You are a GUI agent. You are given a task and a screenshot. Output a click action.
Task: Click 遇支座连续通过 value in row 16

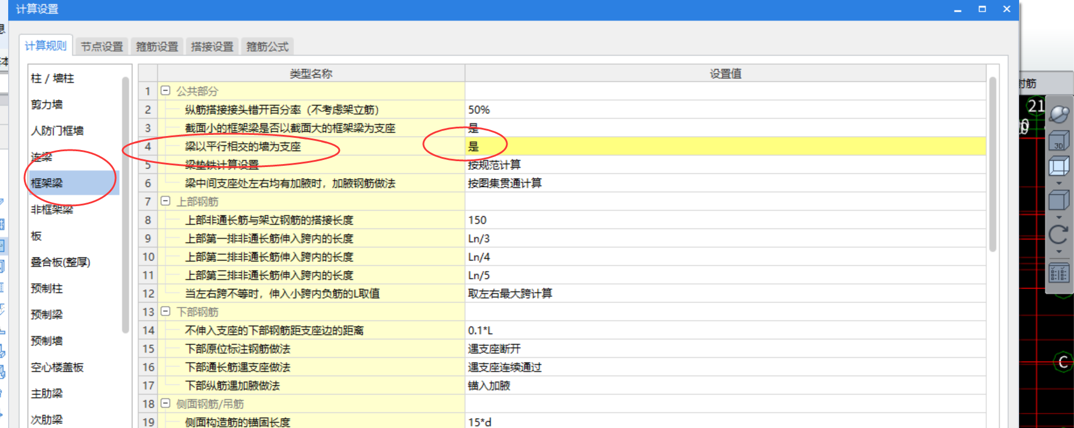[x=505, y=367]
